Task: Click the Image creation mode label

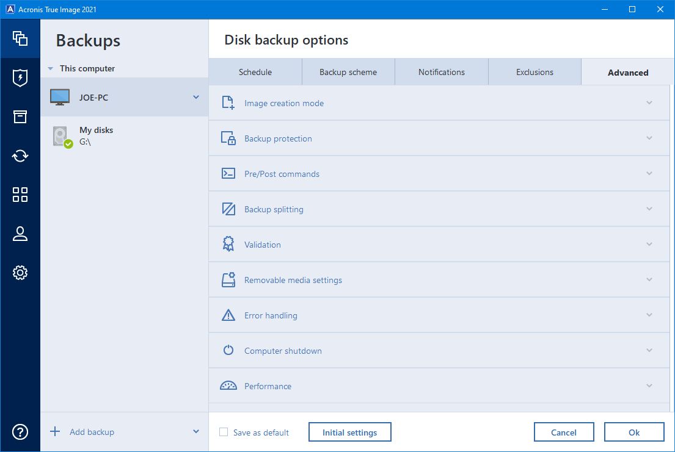Action: [284, 103]
